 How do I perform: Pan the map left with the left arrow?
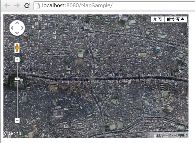(12, 28)
